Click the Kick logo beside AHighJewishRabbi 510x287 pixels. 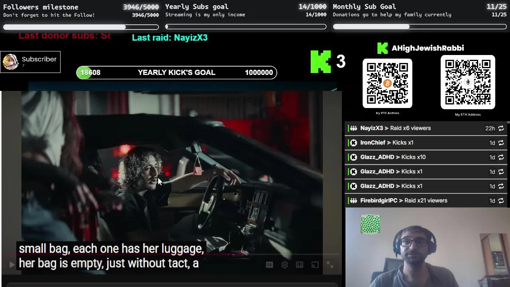382,48
